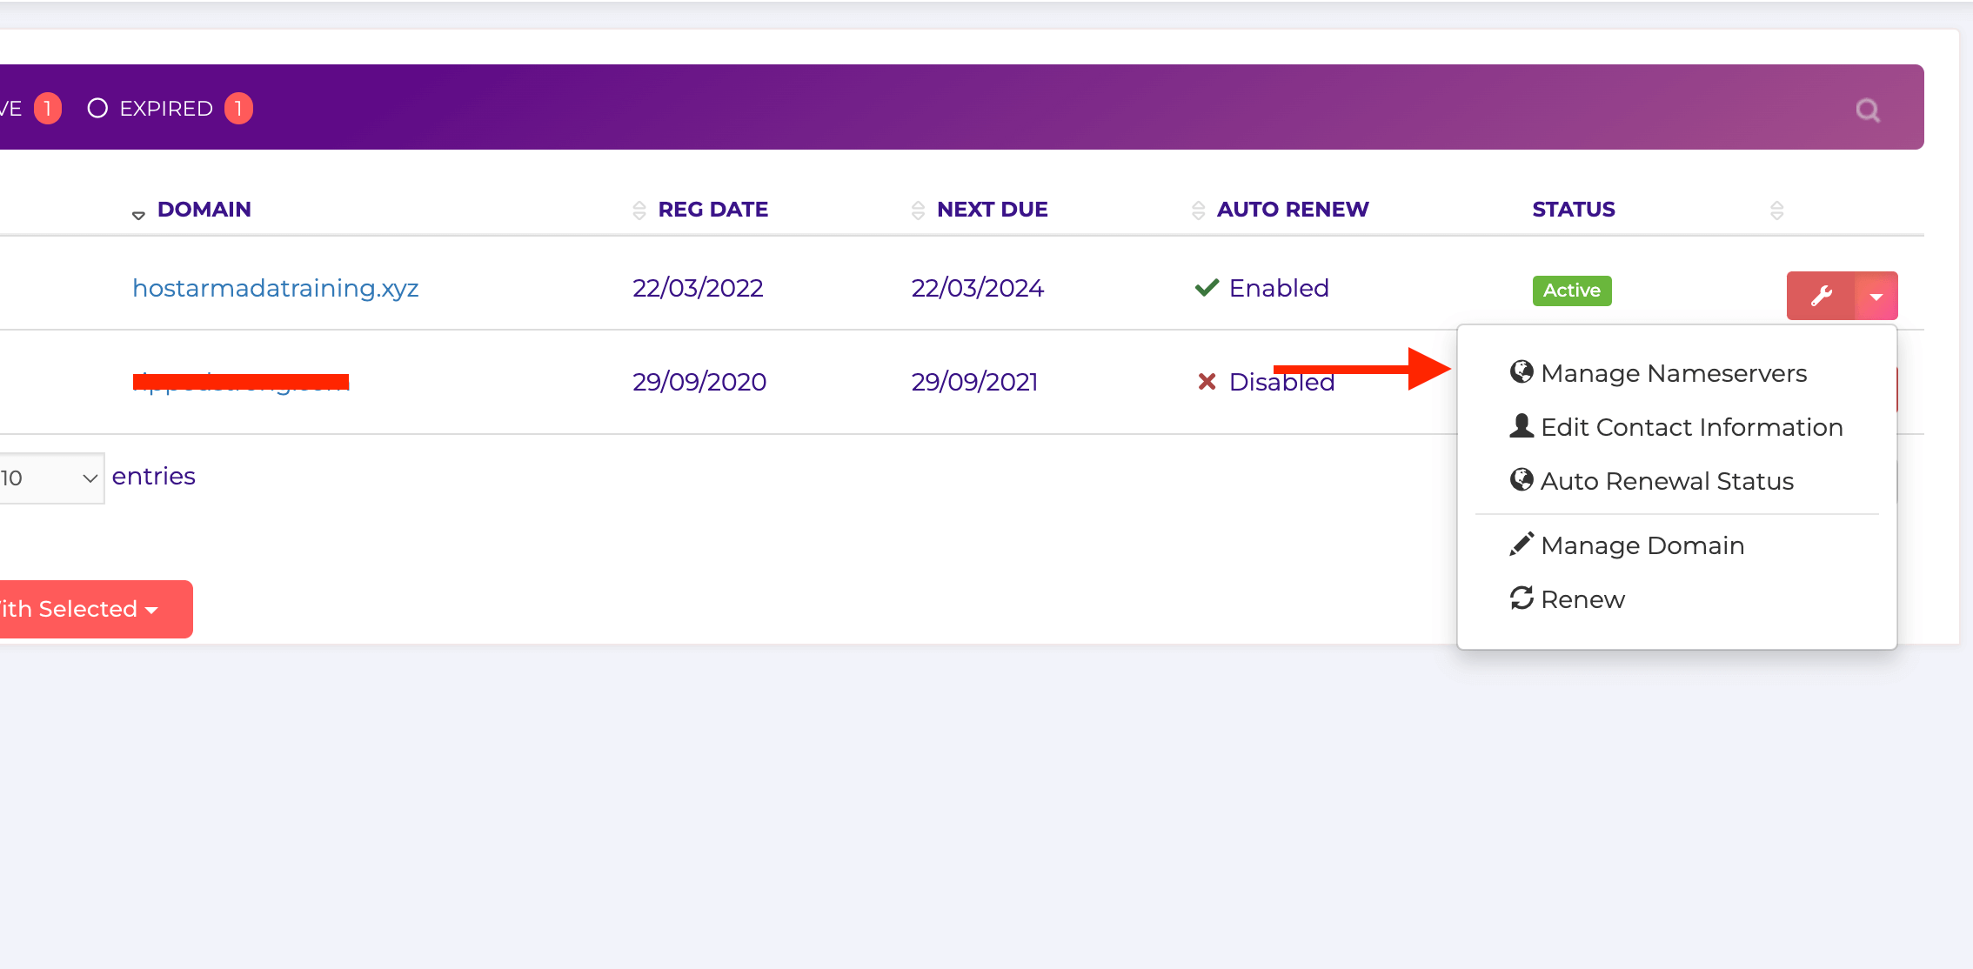
Task: Open the hostarmadatraining.xyz domain link
Action: 275,288
